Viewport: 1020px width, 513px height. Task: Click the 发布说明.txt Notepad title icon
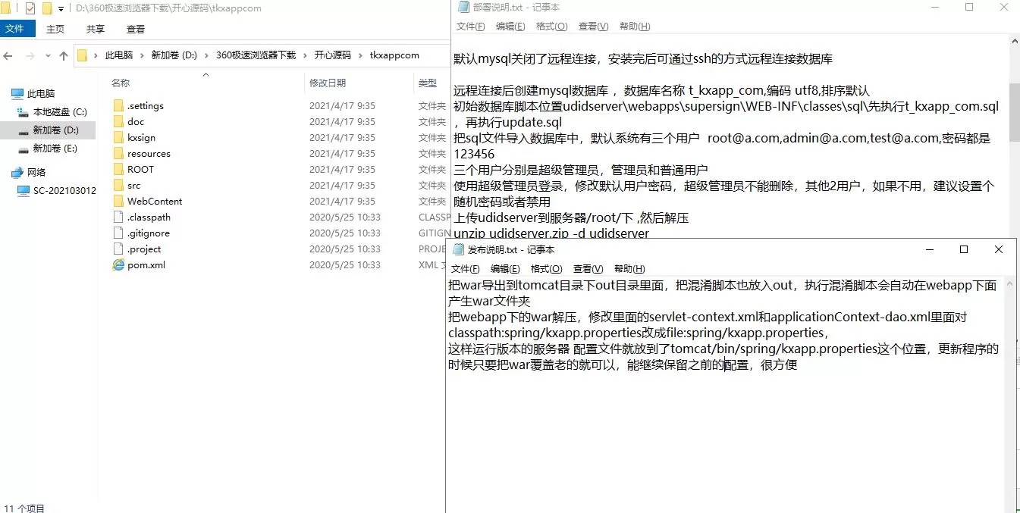(x=458, y=249)
